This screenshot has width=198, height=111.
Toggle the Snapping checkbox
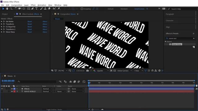pyautogui.click(x=82, y=9)
